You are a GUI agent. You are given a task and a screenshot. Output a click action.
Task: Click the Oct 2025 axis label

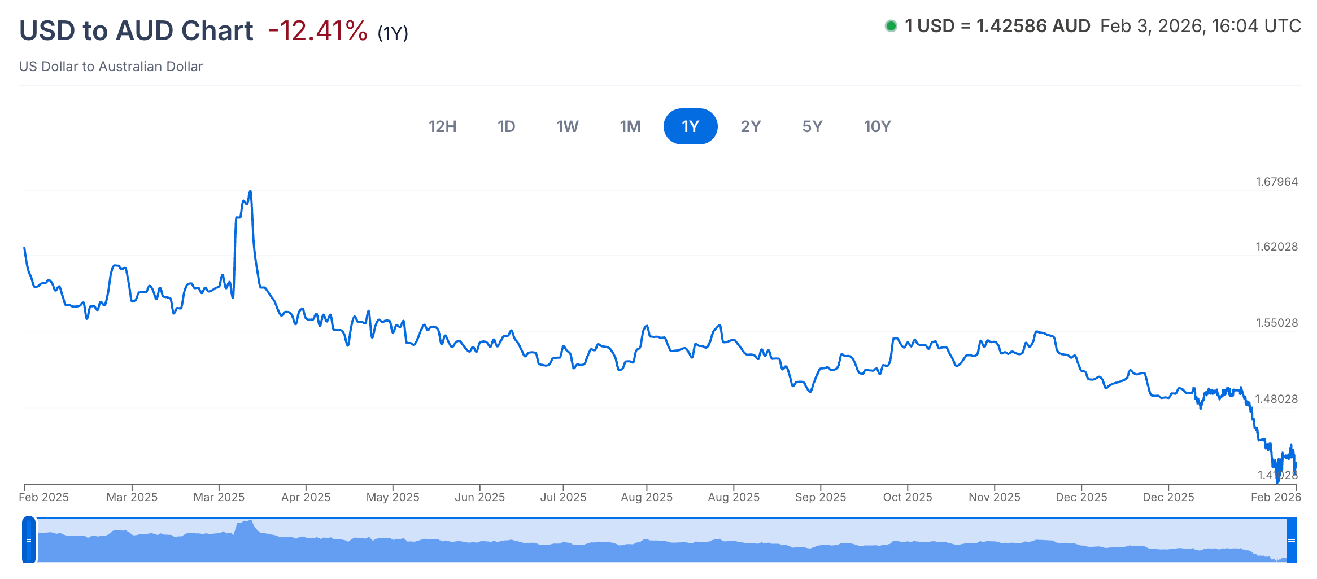coord(907,497)
